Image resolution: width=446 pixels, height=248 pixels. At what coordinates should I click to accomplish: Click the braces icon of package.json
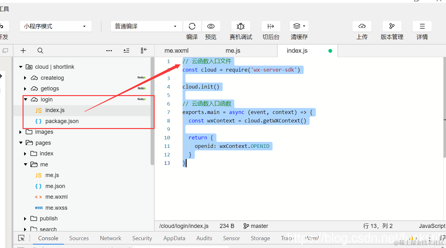click(39, 121)
